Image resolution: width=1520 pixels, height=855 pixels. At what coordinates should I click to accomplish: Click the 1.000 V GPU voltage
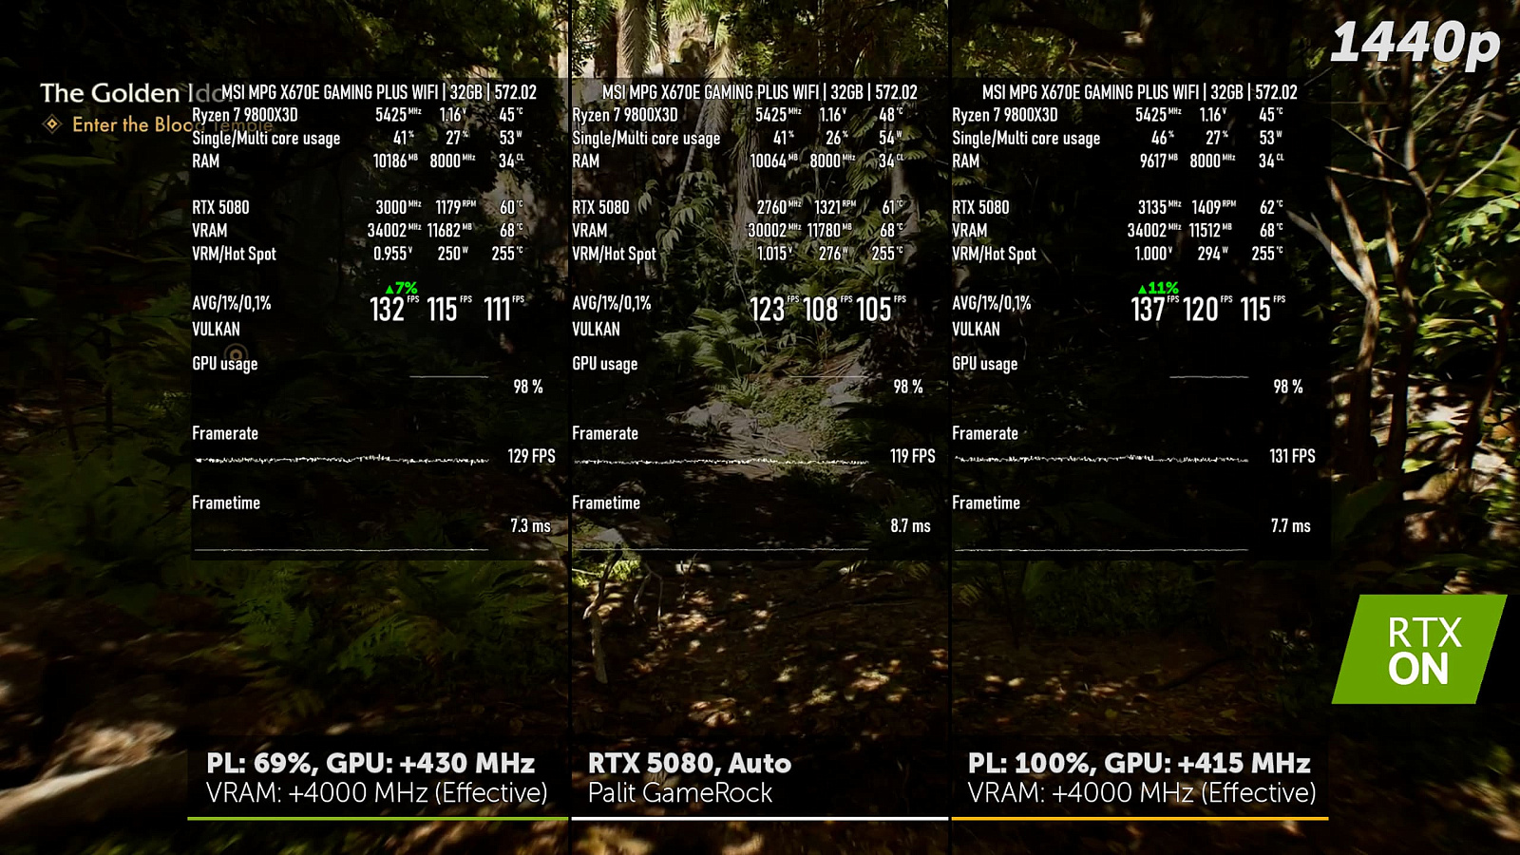[1153, 254]
